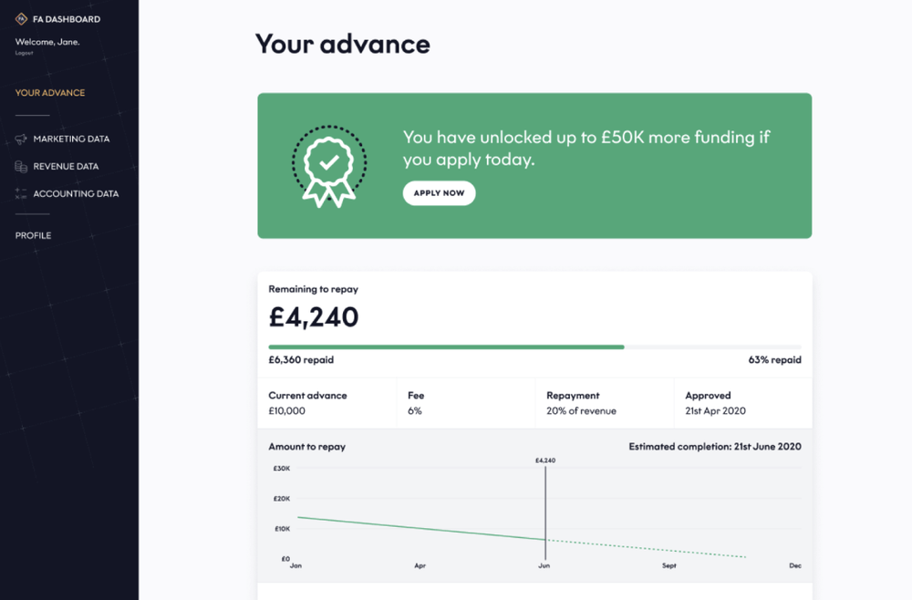Click the green repayment progress bar
This screenshot has height=600, width=912.
pos(446,347)
